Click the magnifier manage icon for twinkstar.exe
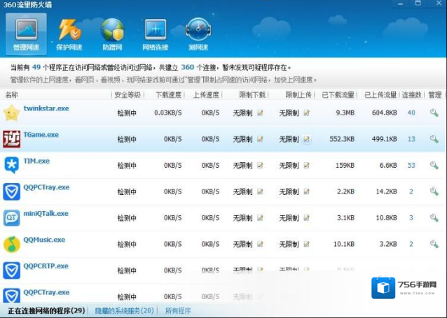The image size is (447, 318). click(x=434, y=113)
